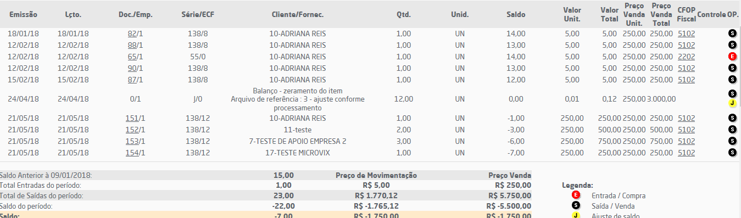
Task: Click CFOP 5102 on document 154 row
Action: [687, 153]
